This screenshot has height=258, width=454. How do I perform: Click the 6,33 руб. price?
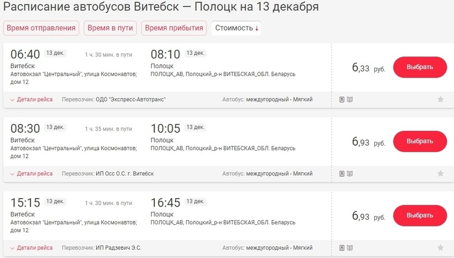[x=368, y=68]
